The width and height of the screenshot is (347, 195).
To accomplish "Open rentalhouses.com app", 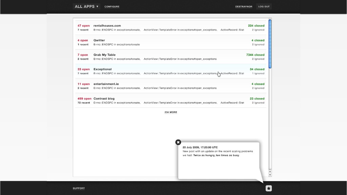I will click(x=107, y=26).
